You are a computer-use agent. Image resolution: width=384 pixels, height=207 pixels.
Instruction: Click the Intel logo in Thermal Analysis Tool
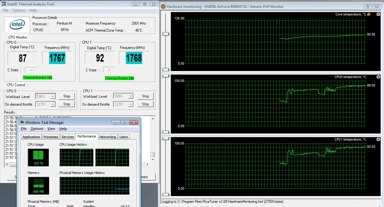point(17,25)
